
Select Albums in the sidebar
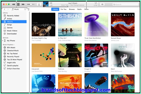tap(14, 22)
